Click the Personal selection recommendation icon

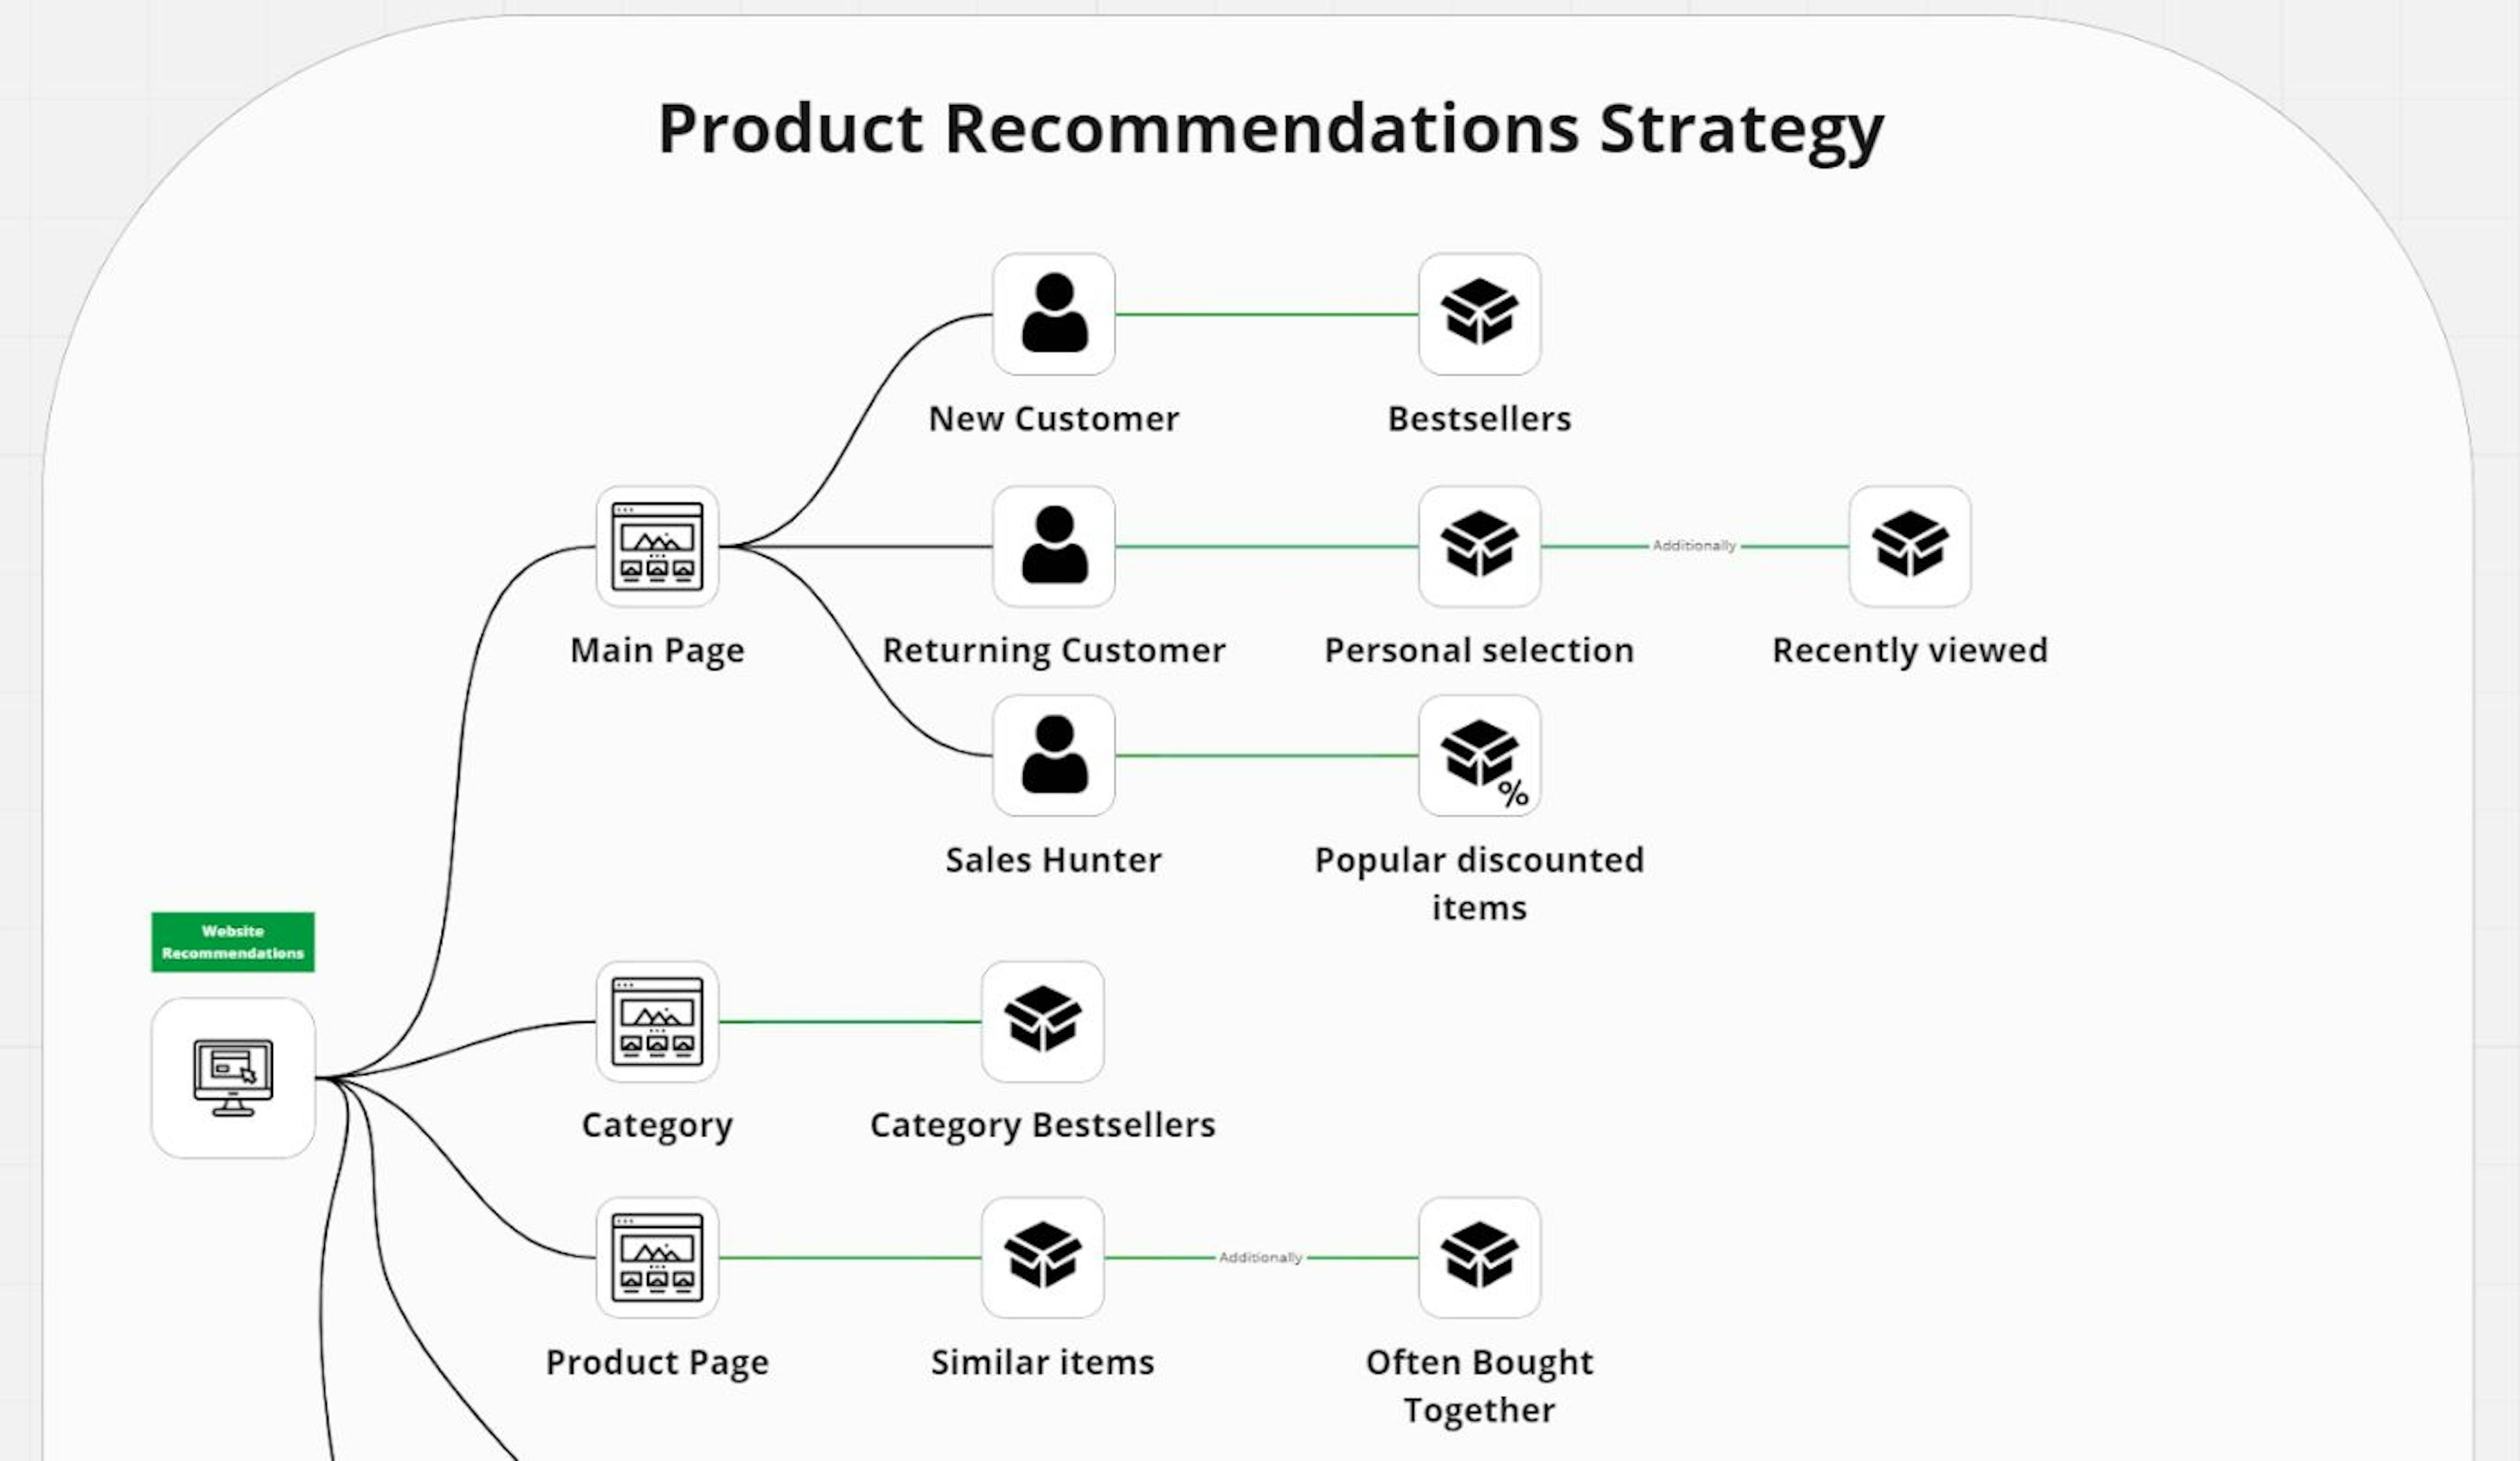1477,546
